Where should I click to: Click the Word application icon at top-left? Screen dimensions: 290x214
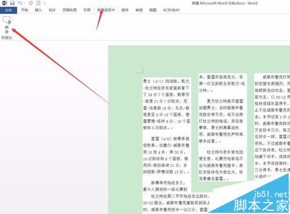[5, 3]
